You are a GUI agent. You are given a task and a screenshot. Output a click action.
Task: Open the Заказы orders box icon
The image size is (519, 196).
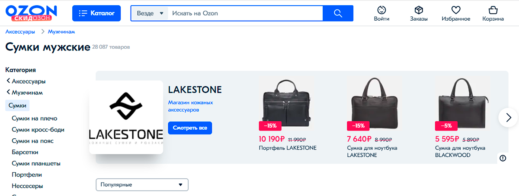point(418,10)
